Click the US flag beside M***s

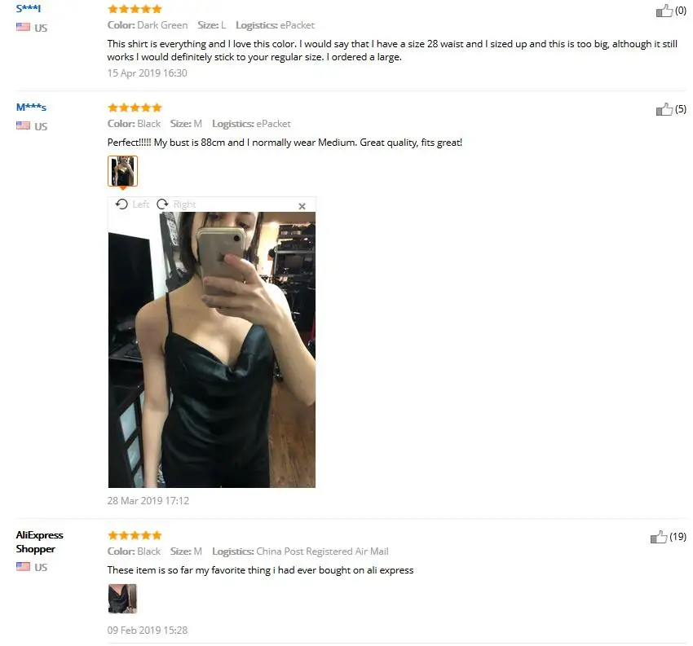23,125
